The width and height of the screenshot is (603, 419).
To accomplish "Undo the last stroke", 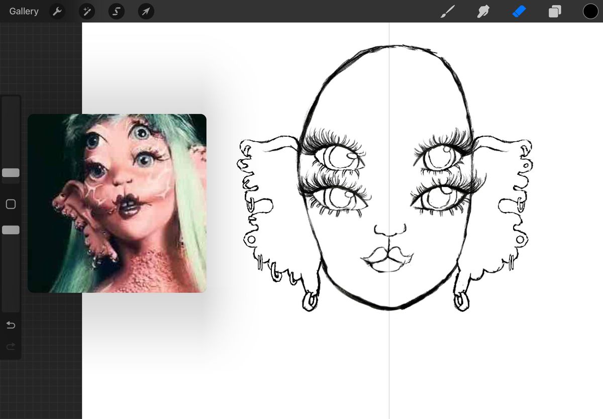I will tap(11, 325).
